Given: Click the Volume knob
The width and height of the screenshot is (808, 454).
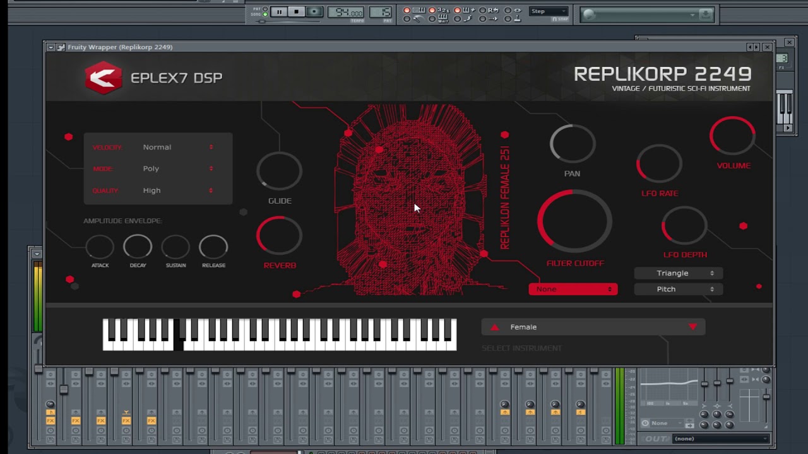Looking at the screenshot, I should click(x=732, y=137).
